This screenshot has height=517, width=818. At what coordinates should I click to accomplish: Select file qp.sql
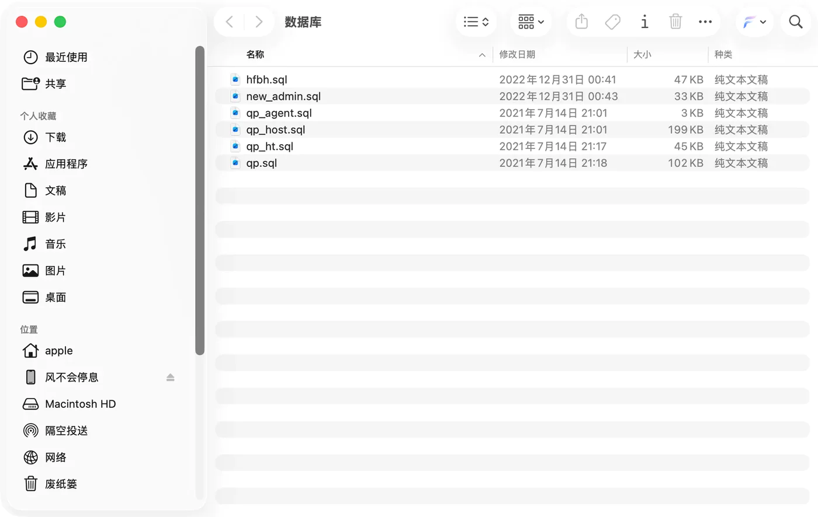512,163
